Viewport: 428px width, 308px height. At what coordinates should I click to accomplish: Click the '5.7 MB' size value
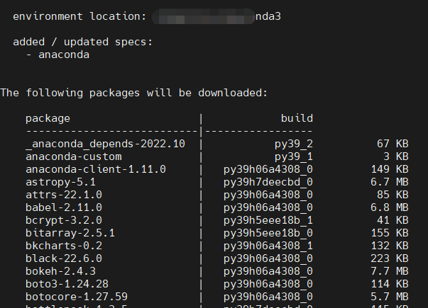(390, 297)
